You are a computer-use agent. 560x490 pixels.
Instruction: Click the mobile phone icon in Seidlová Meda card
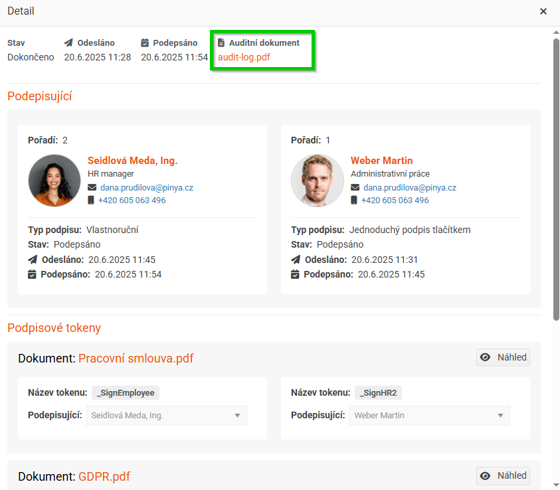[x=91, y=201]
